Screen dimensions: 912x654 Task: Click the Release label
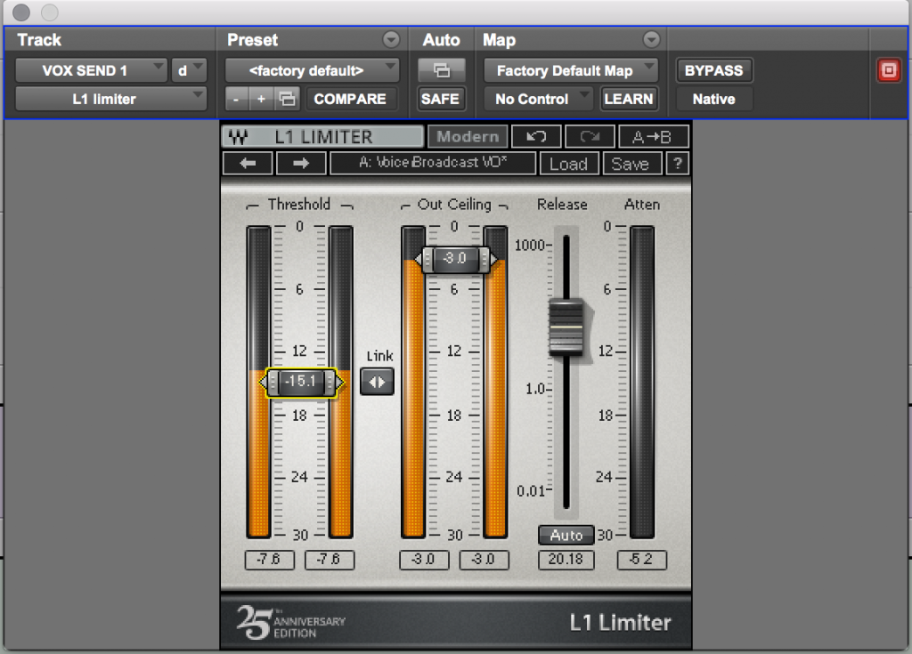pyautogui.click(x=562, y=205)
